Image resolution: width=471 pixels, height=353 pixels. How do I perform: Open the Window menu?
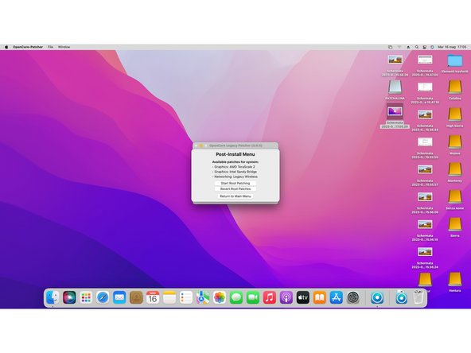(64, 47)
